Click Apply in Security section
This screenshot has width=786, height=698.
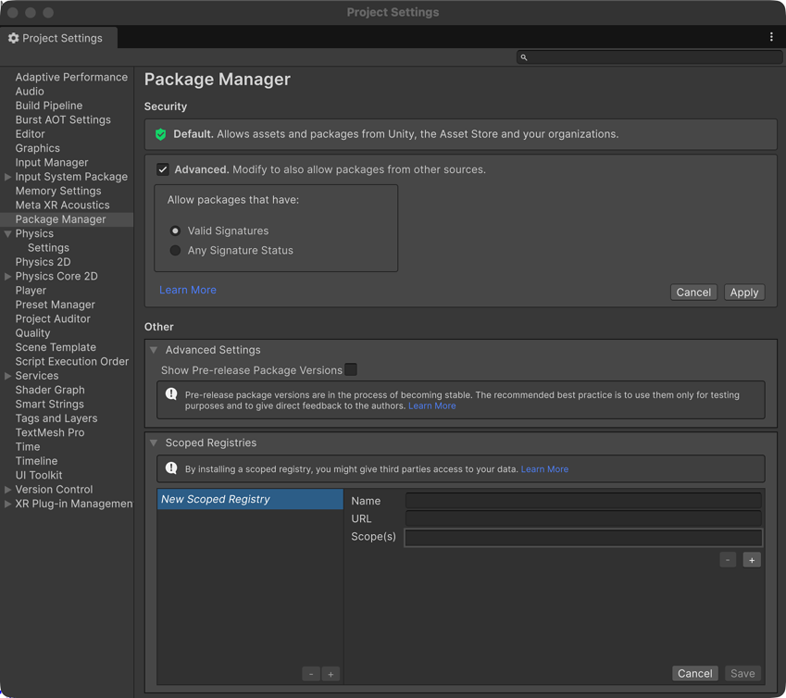click(744, 293)
